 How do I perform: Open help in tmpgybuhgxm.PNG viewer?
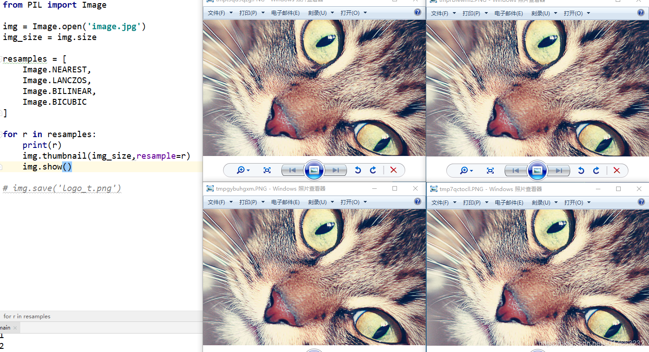coord(418,201)
